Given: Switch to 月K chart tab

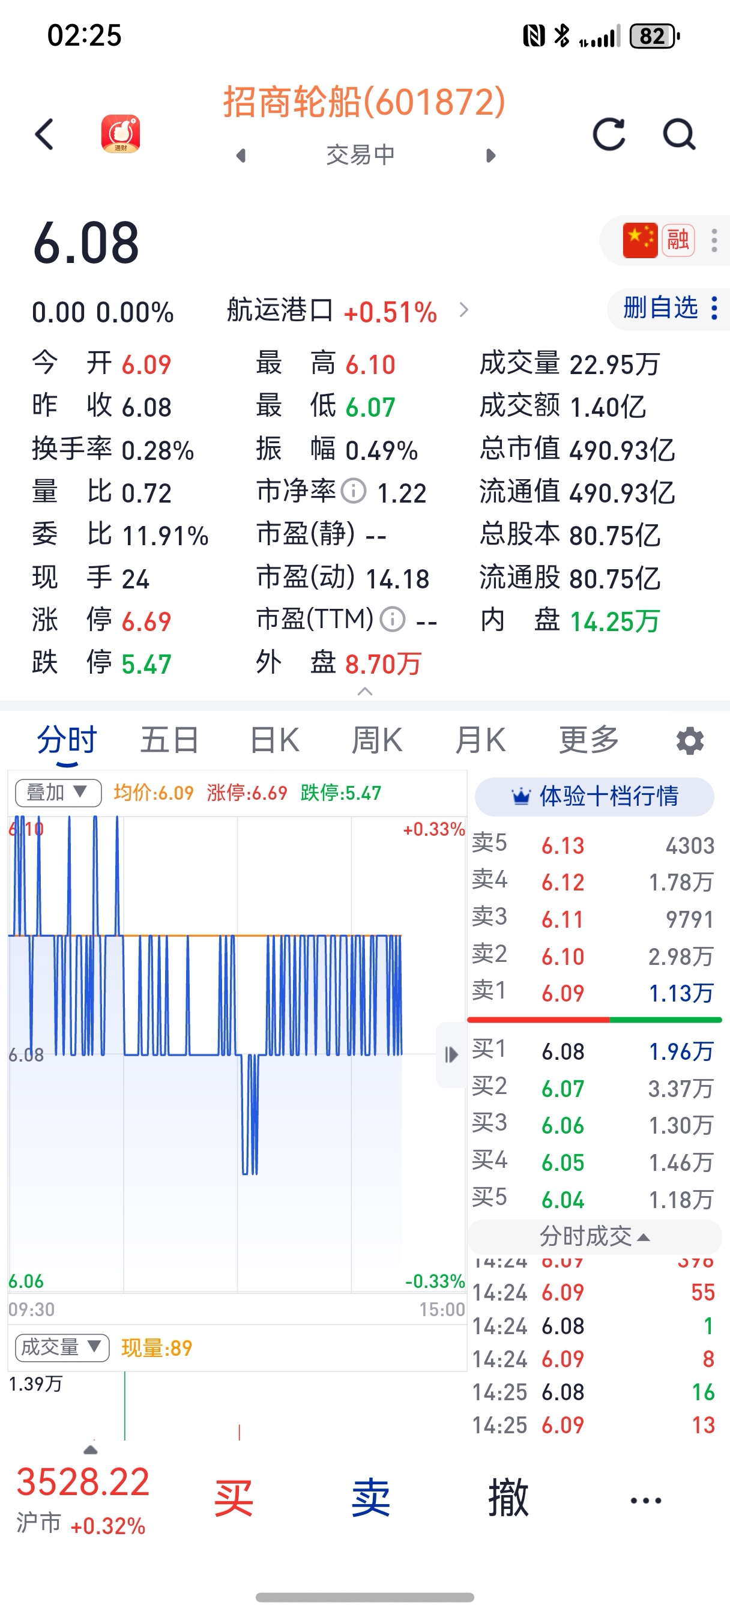Looking at the screenshot, I should tap(480, 740).
